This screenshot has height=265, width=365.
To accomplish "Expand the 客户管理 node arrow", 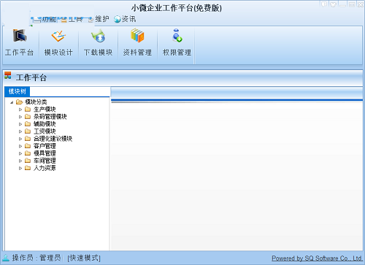I will (x=20, y=146).
